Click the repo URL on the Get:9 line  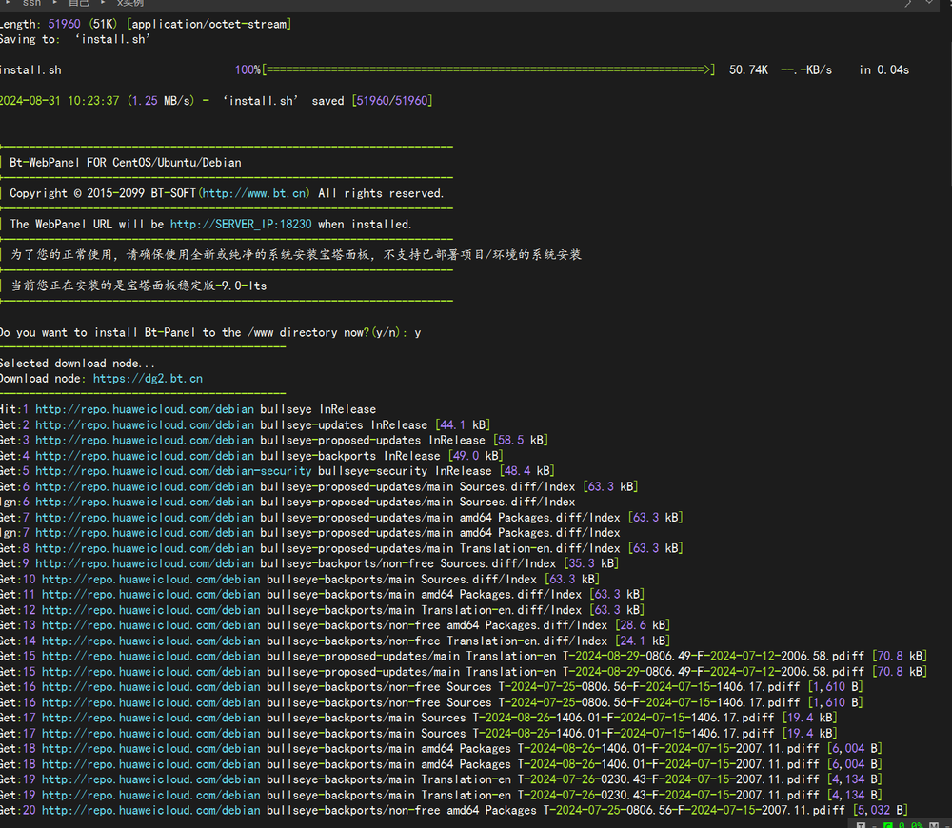point(144,563)
